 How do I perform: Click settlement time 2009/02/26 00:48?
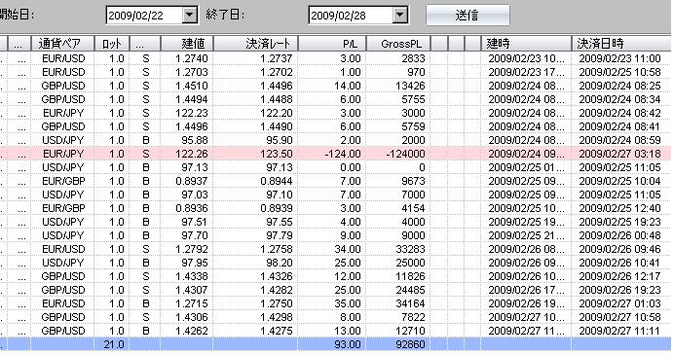click(619, 235)
